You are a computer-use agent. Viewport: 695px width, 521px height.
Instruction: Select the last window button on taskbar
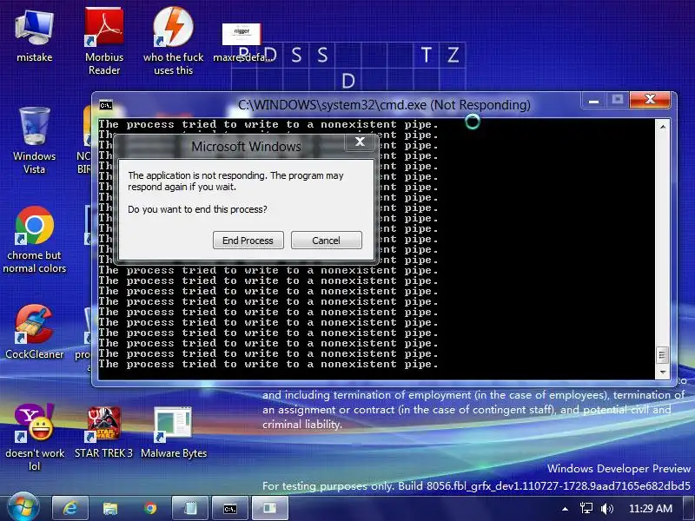[x=270, y=508]
